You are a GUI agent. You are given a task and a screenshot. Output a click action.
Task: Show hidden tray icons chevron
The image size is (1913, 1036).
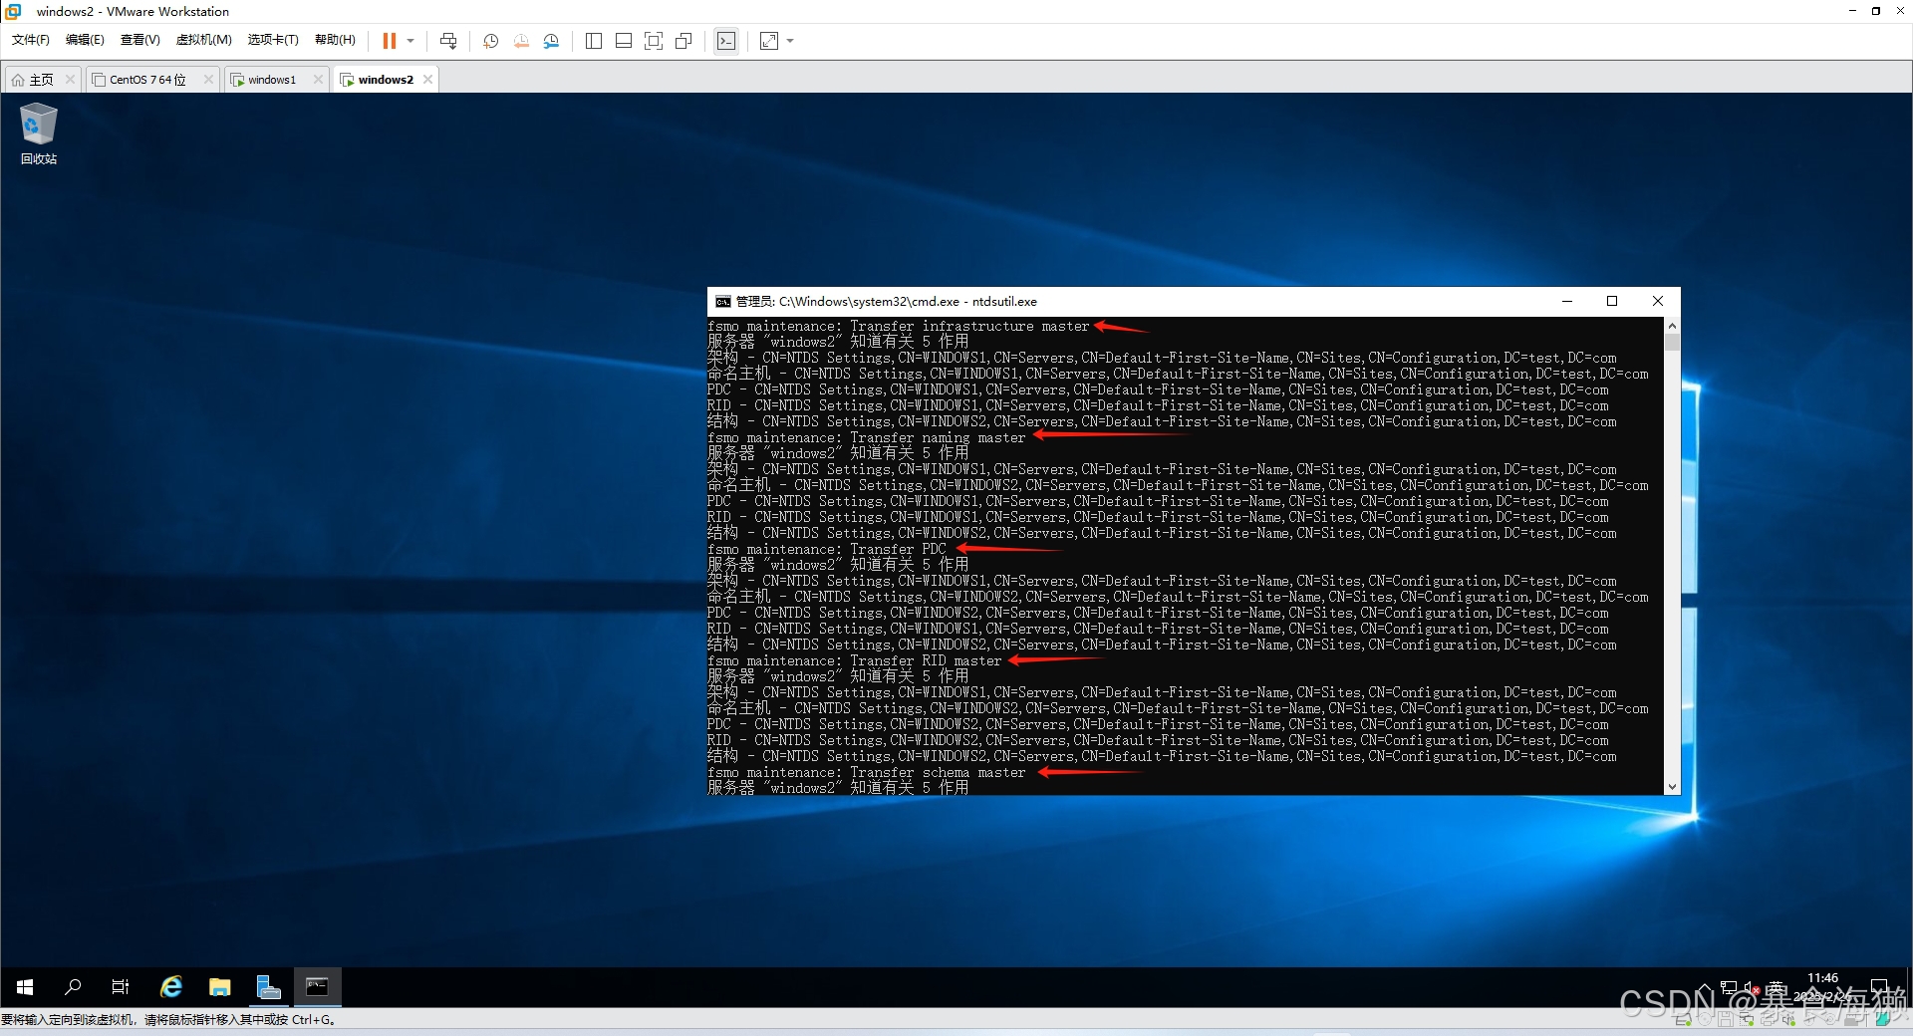tap(1705, 988)
